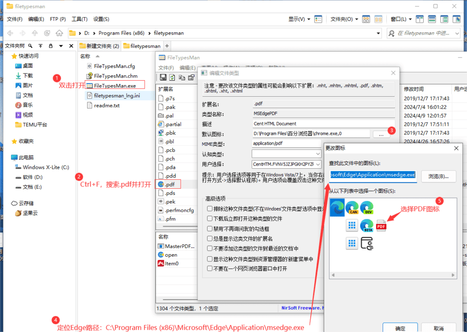Open Downloads (下载) in quick access
This screenshot has width=467, height=332.
click(x=24, y=76)
